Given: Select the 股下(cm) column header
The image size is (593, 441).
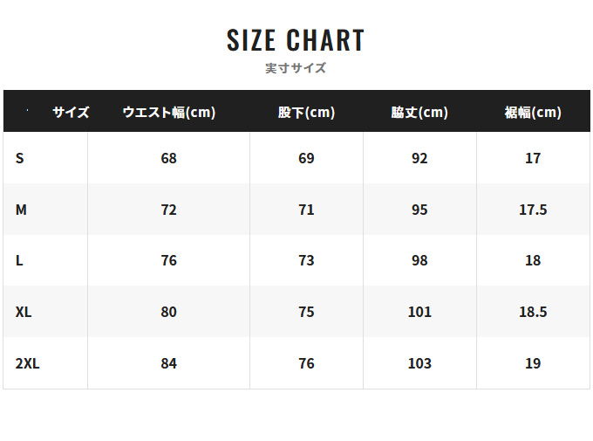Looking at the screenshot, I should click(x=306, y=112).
